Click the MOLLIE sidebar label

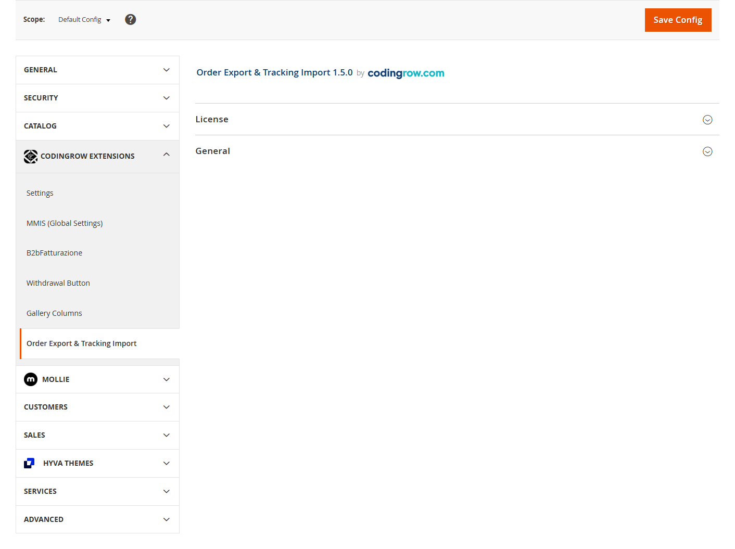56,379
